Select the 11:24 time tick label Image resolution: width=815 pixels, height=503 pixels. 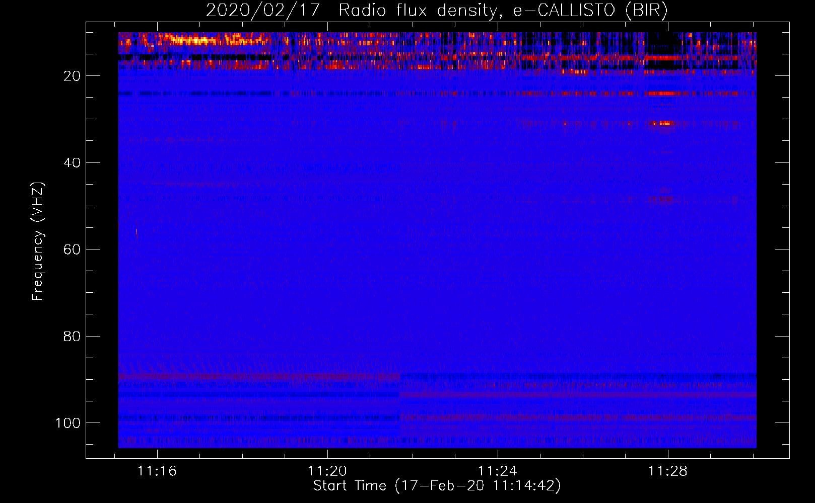click(x=498, y=471)
